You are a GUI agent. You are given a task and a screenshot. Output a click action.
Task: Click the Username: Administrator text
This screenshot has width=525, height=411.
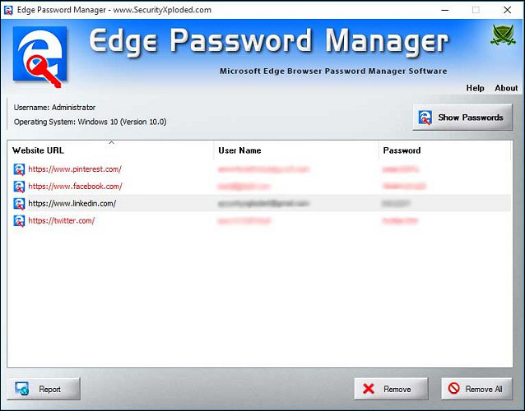coord(54,108)
